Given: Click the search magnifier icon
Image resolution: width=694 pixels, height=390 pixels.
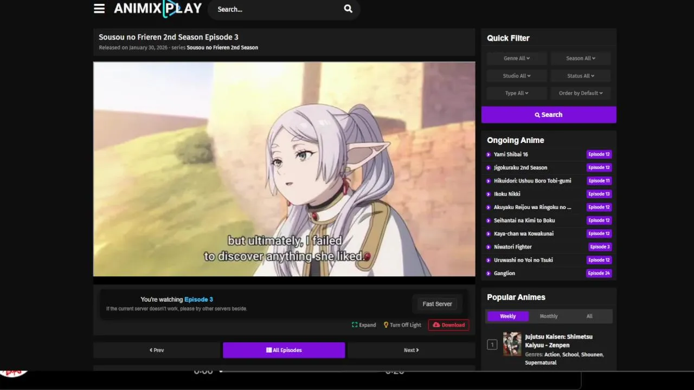Looking at the screenshot, I should click(x=348, y=9).
